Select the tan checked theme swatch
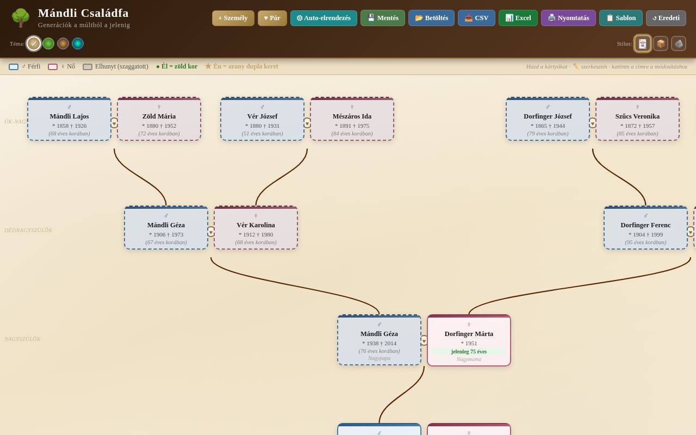The width and height of the screenshot is (696, 435). pyautogui.click(x=34, y=43)
